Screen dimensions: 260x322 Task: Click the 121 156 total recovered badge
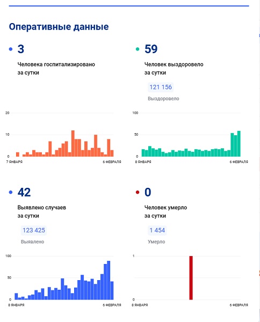(x=161, y=87)
